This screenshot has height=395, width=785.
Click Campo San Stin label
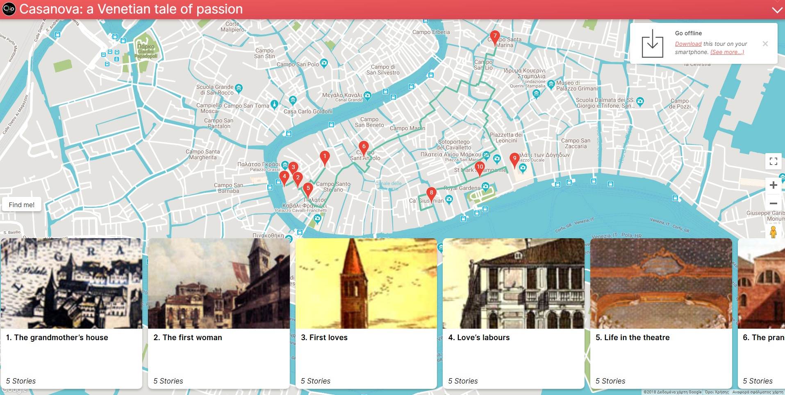(x=264, y=53)
